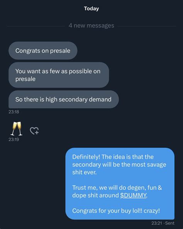183x229 pixels.
Task: Click the "Sent" delivery status label
Action: [x=170, y=223]
